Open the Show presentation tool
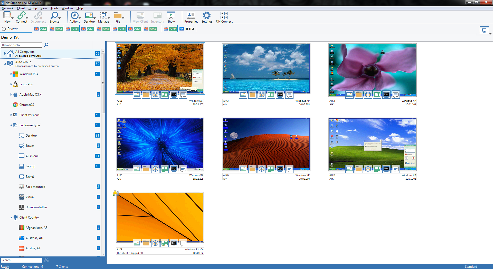Screen dimensions: 493x269 pos(171,17)
